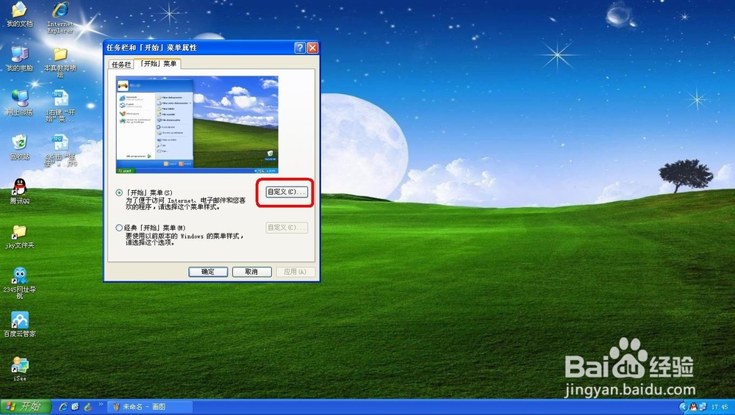Select the JPG file named 1右键"开始"菜
735x415 pixels.
coord(60,107)
